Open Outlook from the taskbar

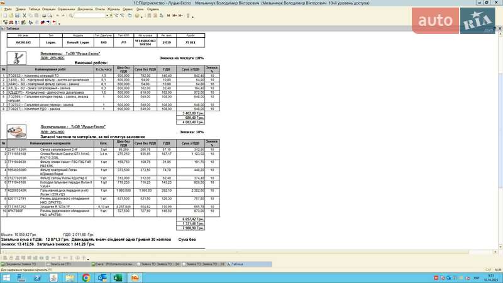coord(102,277)
